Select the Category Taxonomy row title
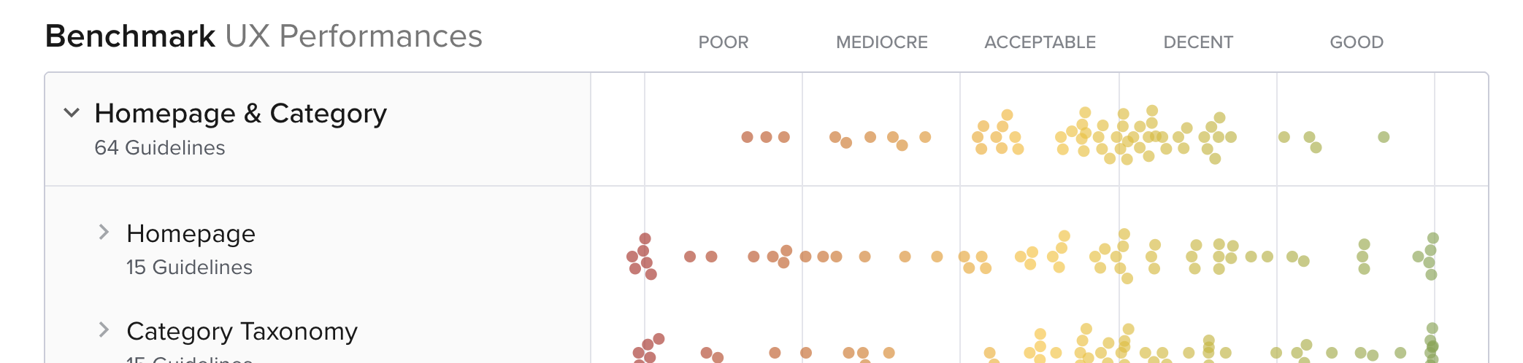1523x363 pixels. tap(242, 332)
